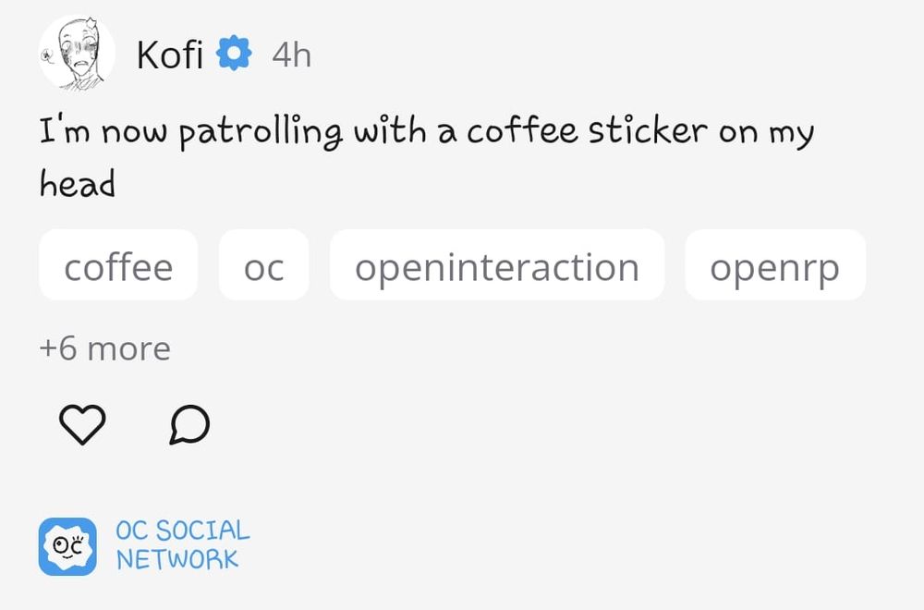Filter by the openinteraction tag
The width and height of the screenshot is (924, 610).
click(x=497, y=265)
